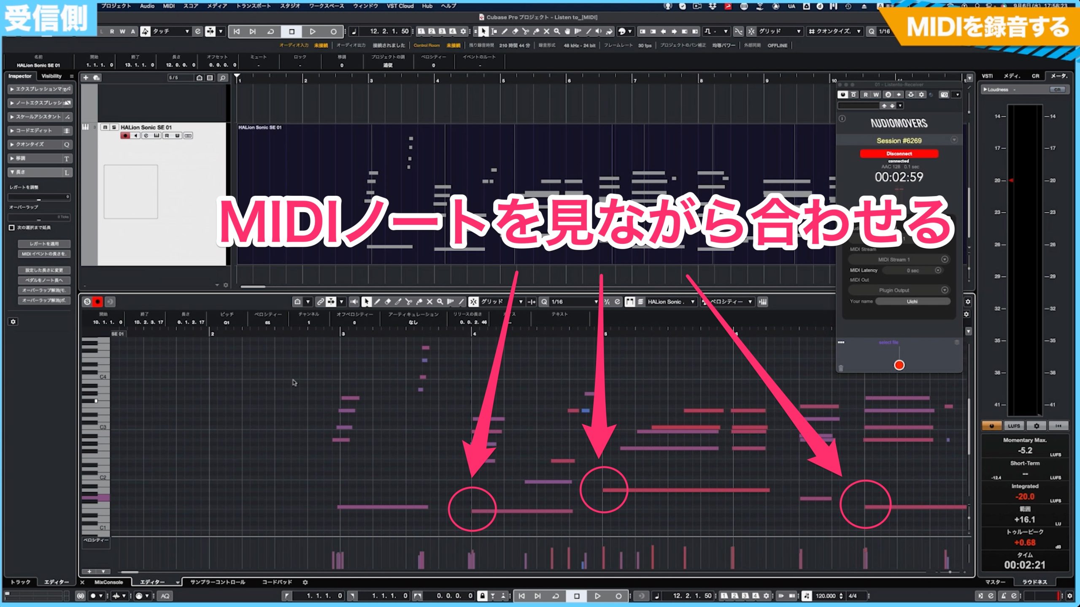Image resolution: width=1080 pixels, height=607 pixels.
Task: Expand ノートエクスプレッション Inspector section
Action: [x=40, y=103]
